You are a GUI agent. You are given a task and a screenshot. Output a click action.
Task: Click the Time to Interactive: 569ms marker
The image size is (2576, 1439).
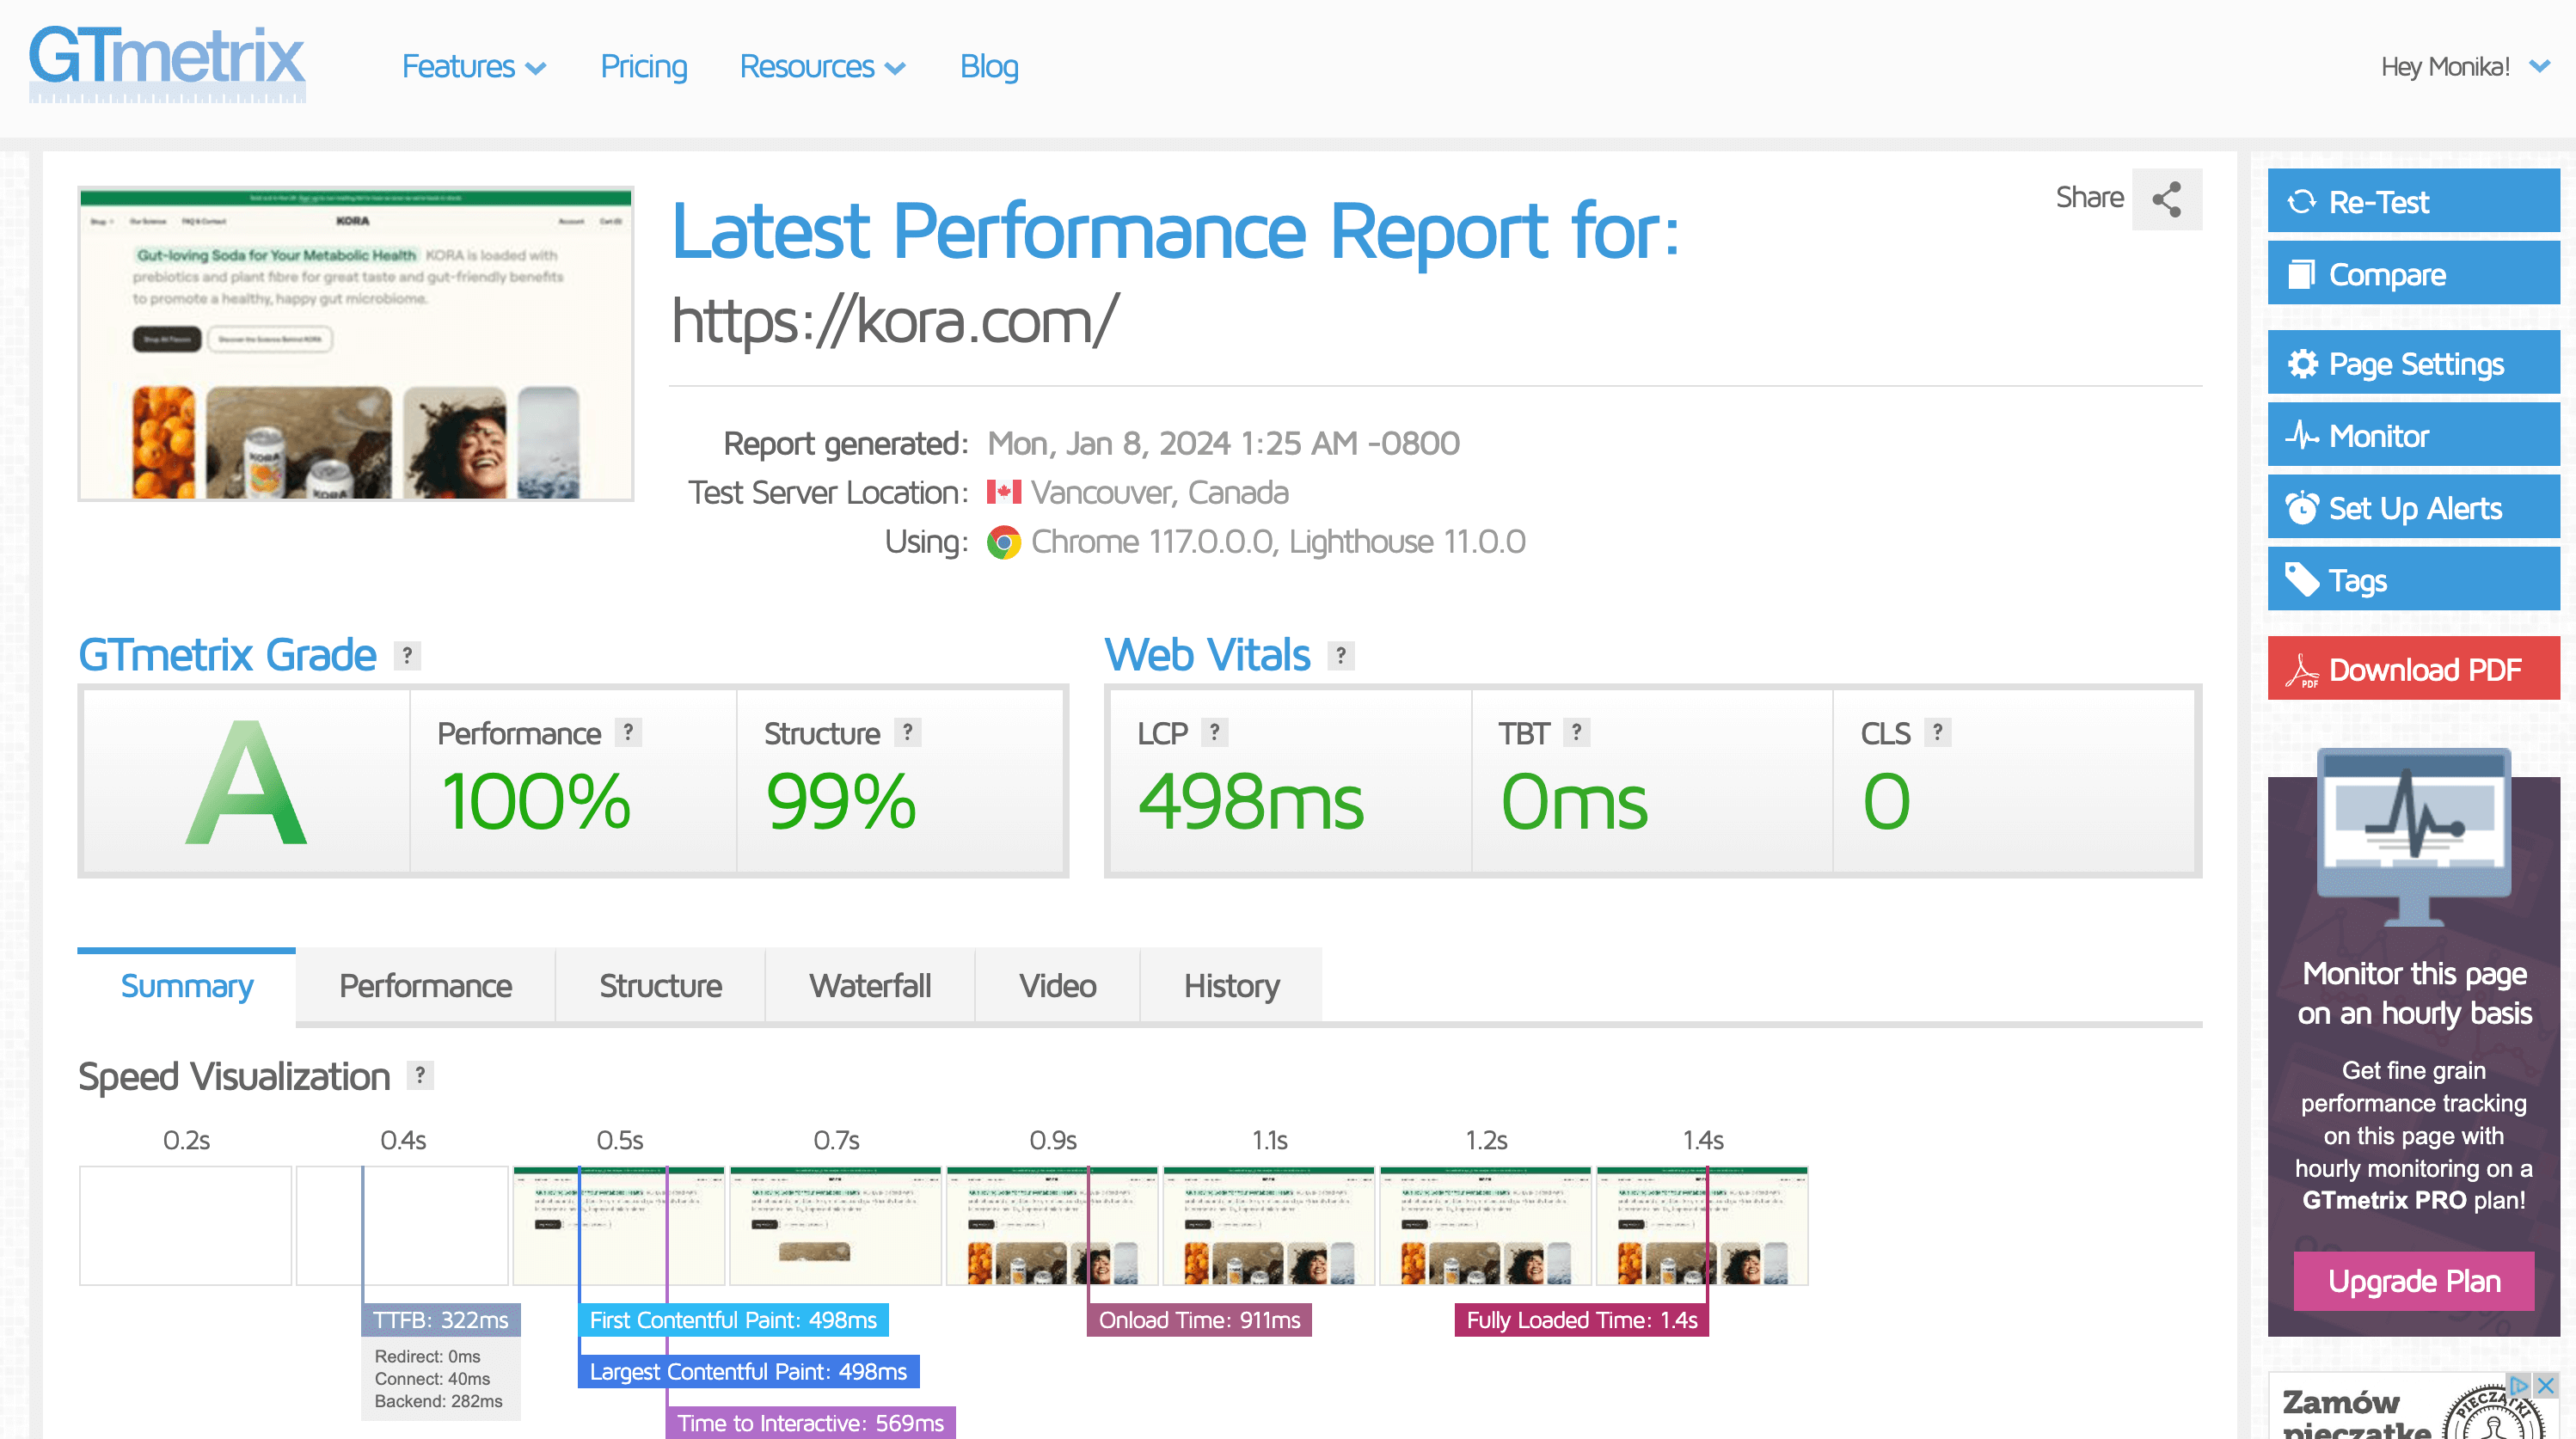click(x=810, y=1423)
